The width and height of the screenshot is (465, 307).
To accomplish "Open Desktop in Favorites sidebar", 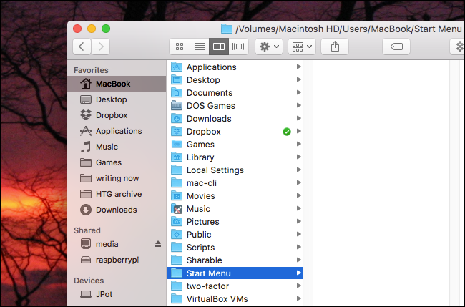I will click(x=117, y=99).
